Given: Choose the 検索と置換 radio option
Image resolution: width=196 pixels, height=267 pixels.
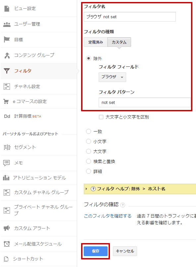Looking at the screenshot, I should tap(88, 161).
